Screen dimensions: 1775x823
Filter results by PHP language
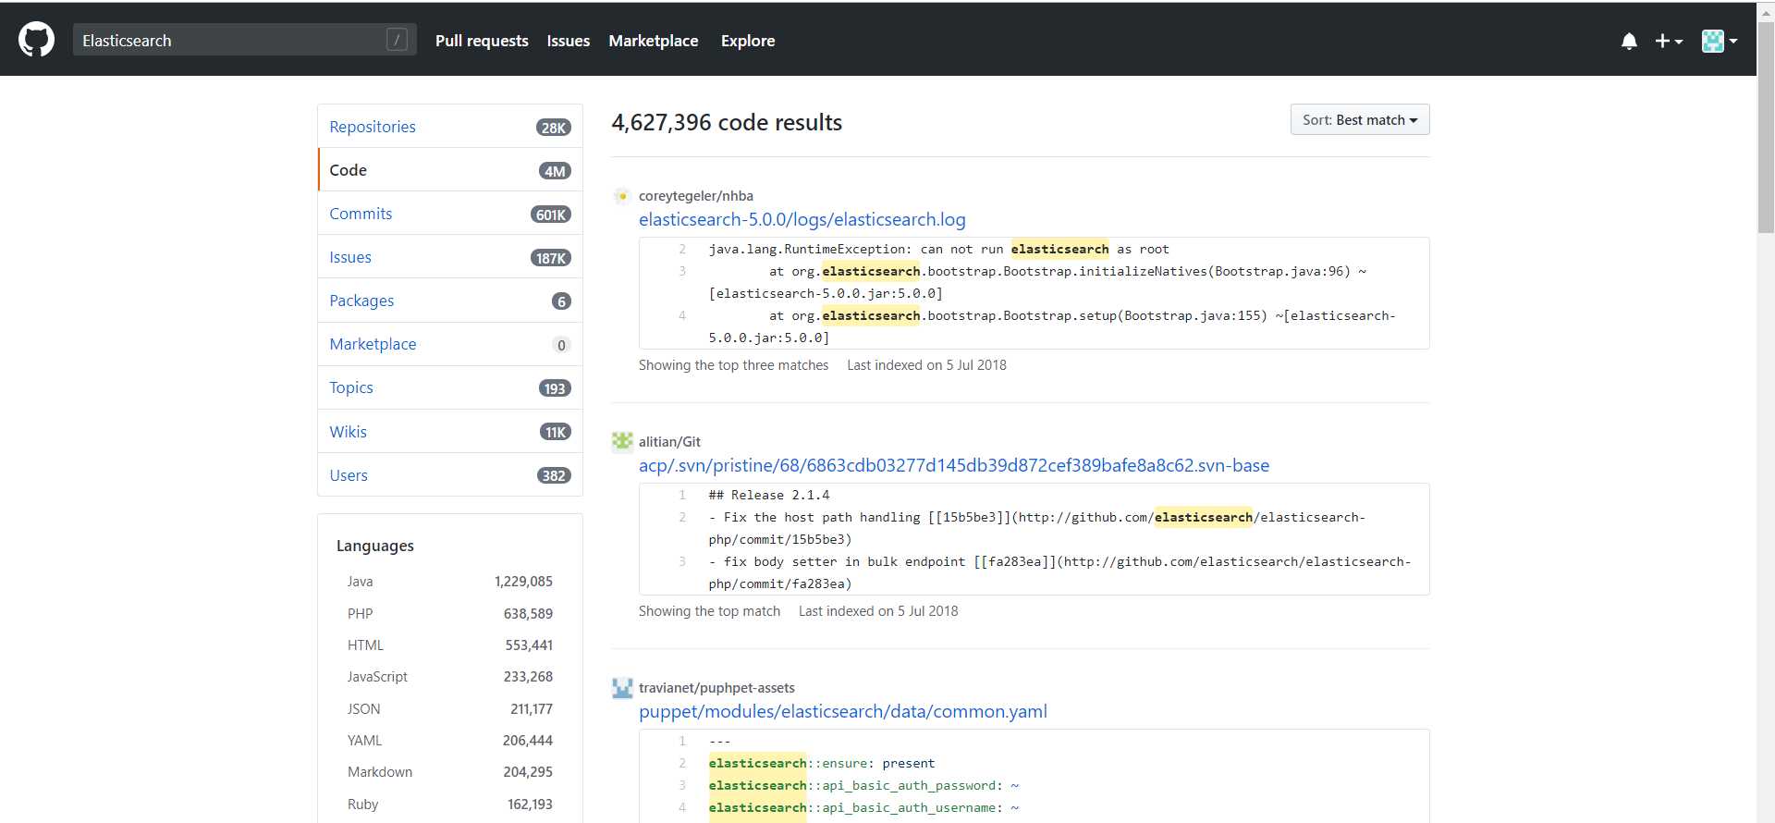coord(449,614)
